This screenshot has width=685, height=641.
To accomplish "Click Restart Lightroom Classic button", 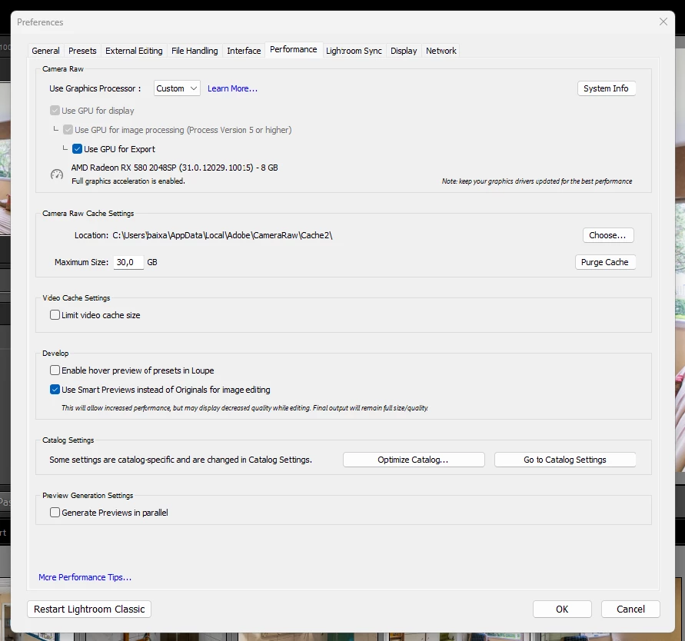I will coord(89,609).
